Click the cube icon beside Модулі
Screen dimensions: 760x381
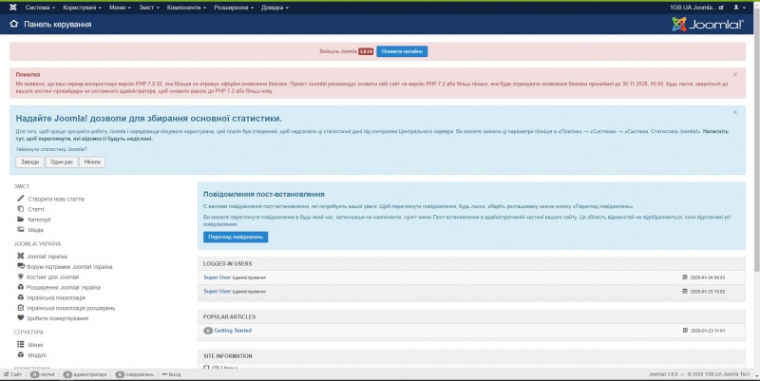20,354
